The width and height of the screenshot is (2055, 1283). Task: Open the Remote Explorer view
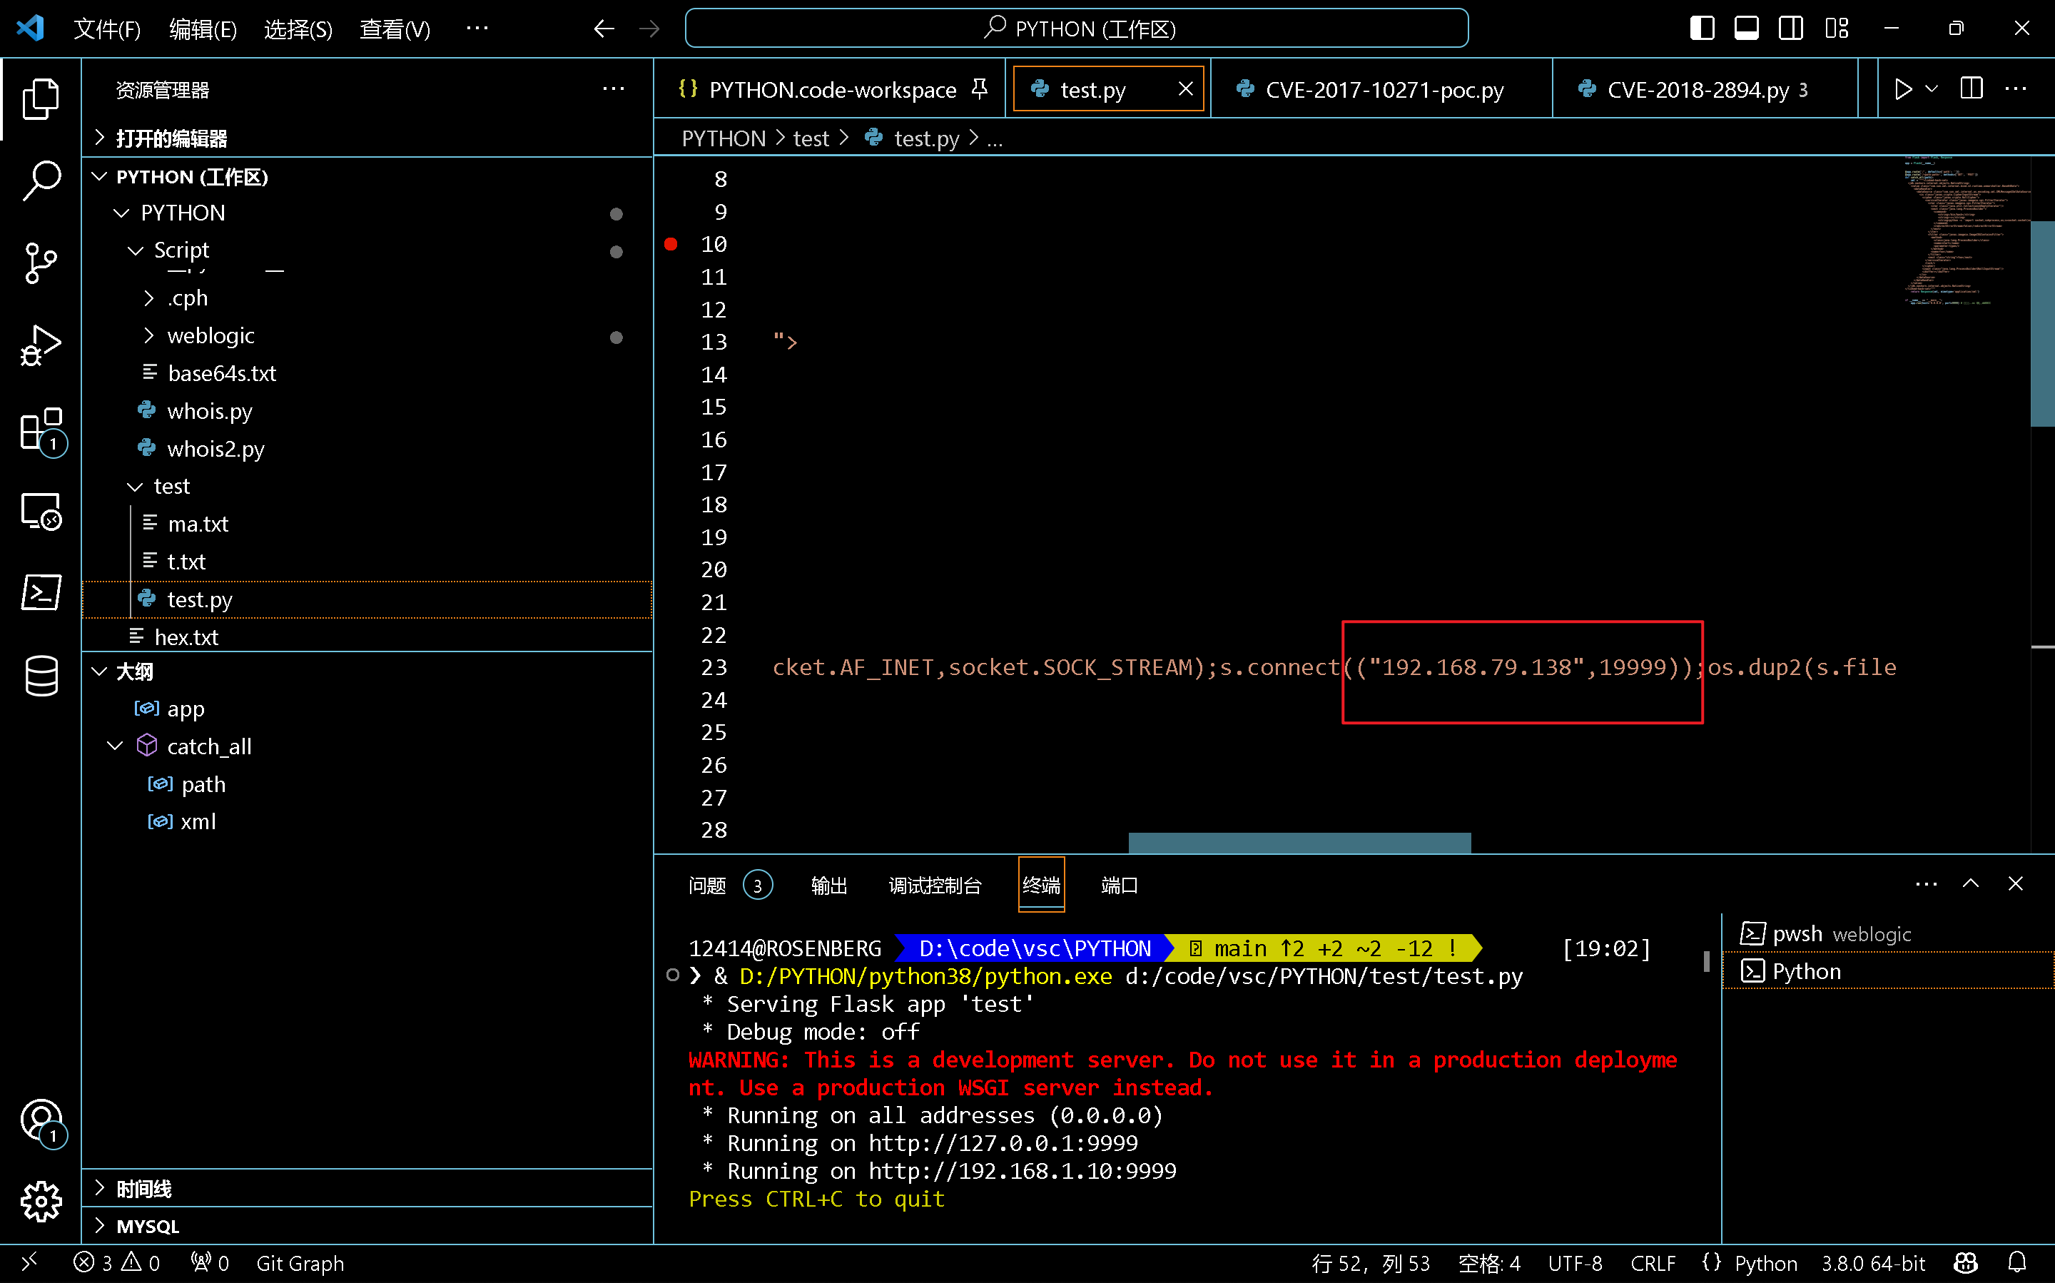[41, 512]
